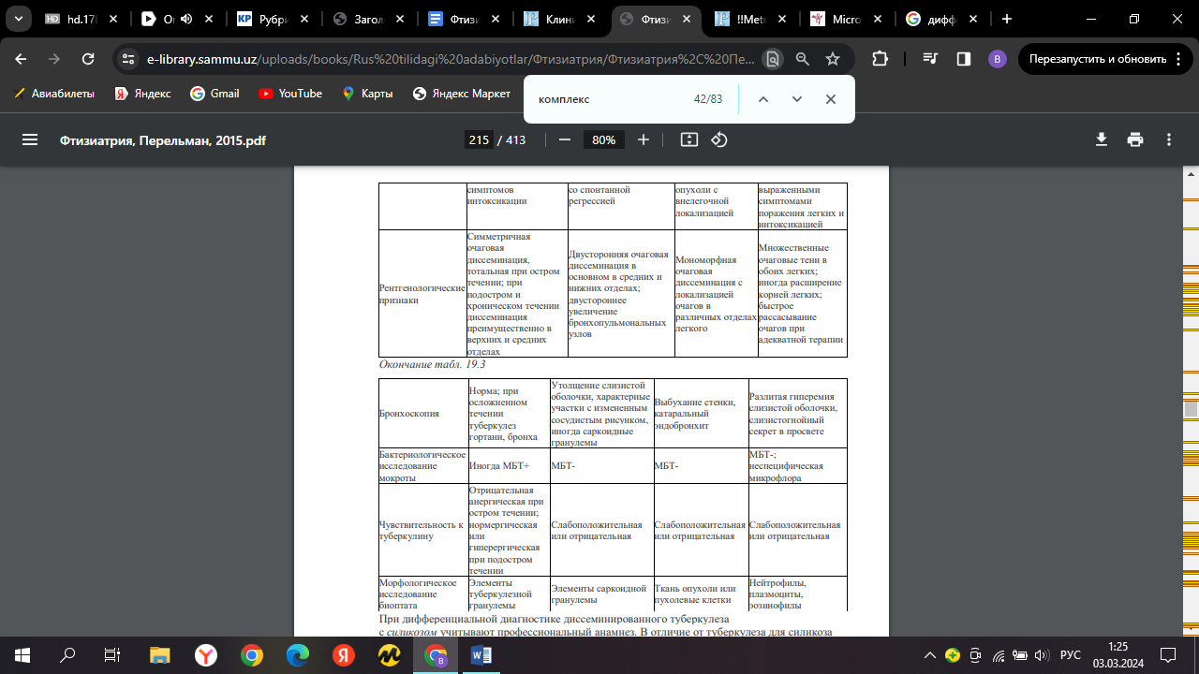Click the browser back arrow
The image size is (1199, 674).
click(x=21, y=58)
